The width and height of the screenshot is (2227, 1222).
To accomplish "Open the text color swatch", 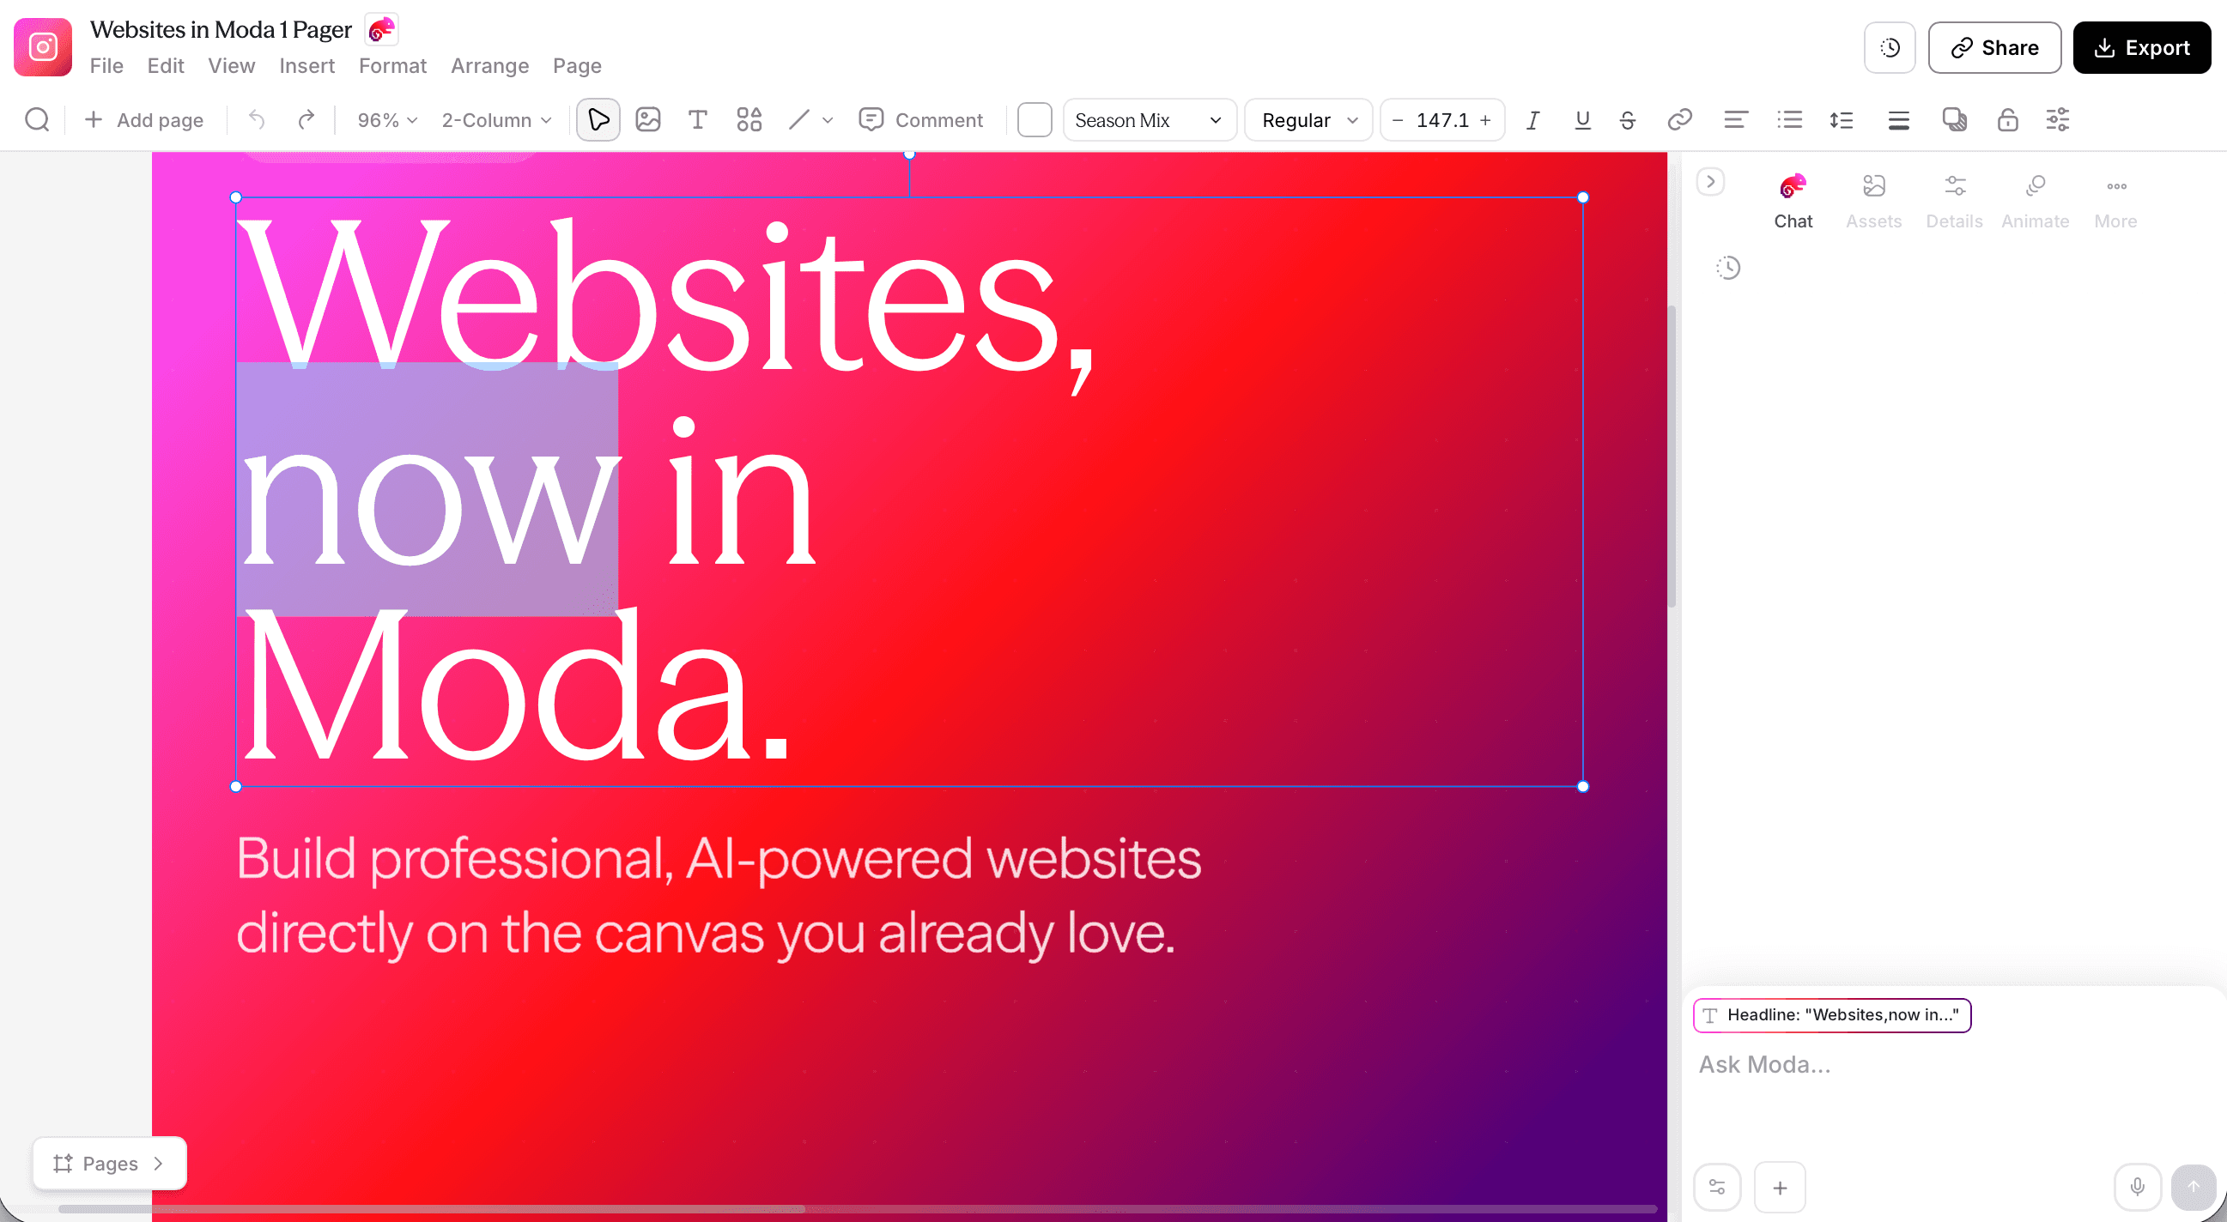I will (1034, 119).
